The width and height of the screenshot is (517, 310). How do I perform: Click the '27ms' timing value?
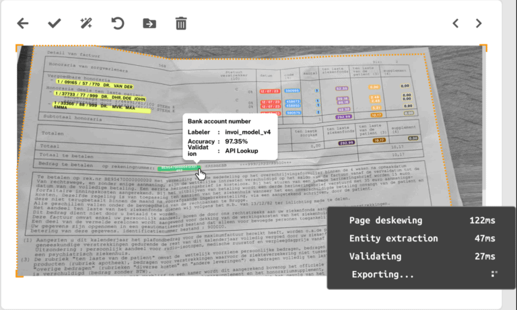click(x=485, y=256)
